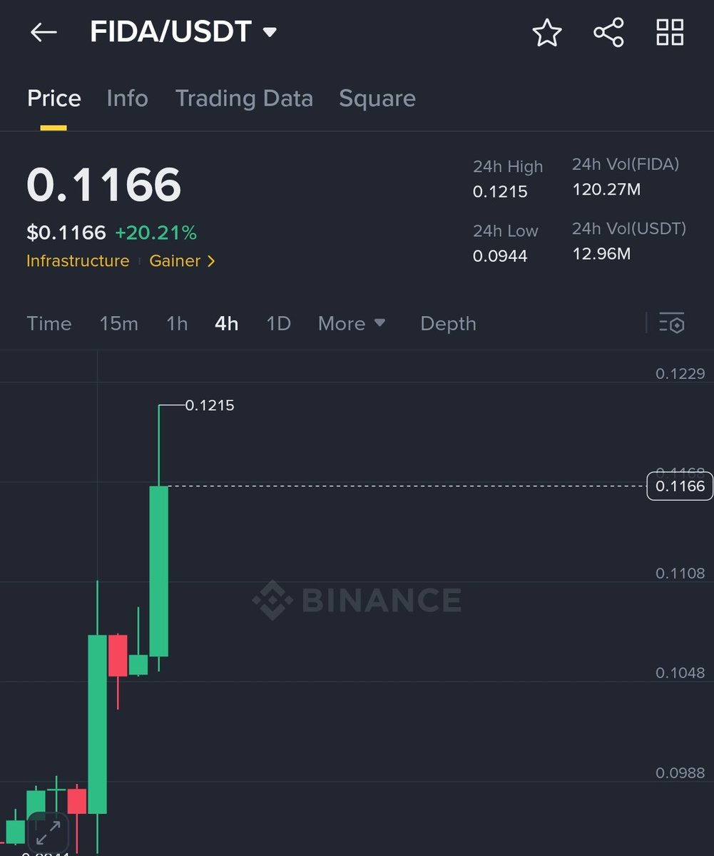Open chart indicator settings icon
The height and width of the screenshot is (856, 714).
click(x=672, y=323)
